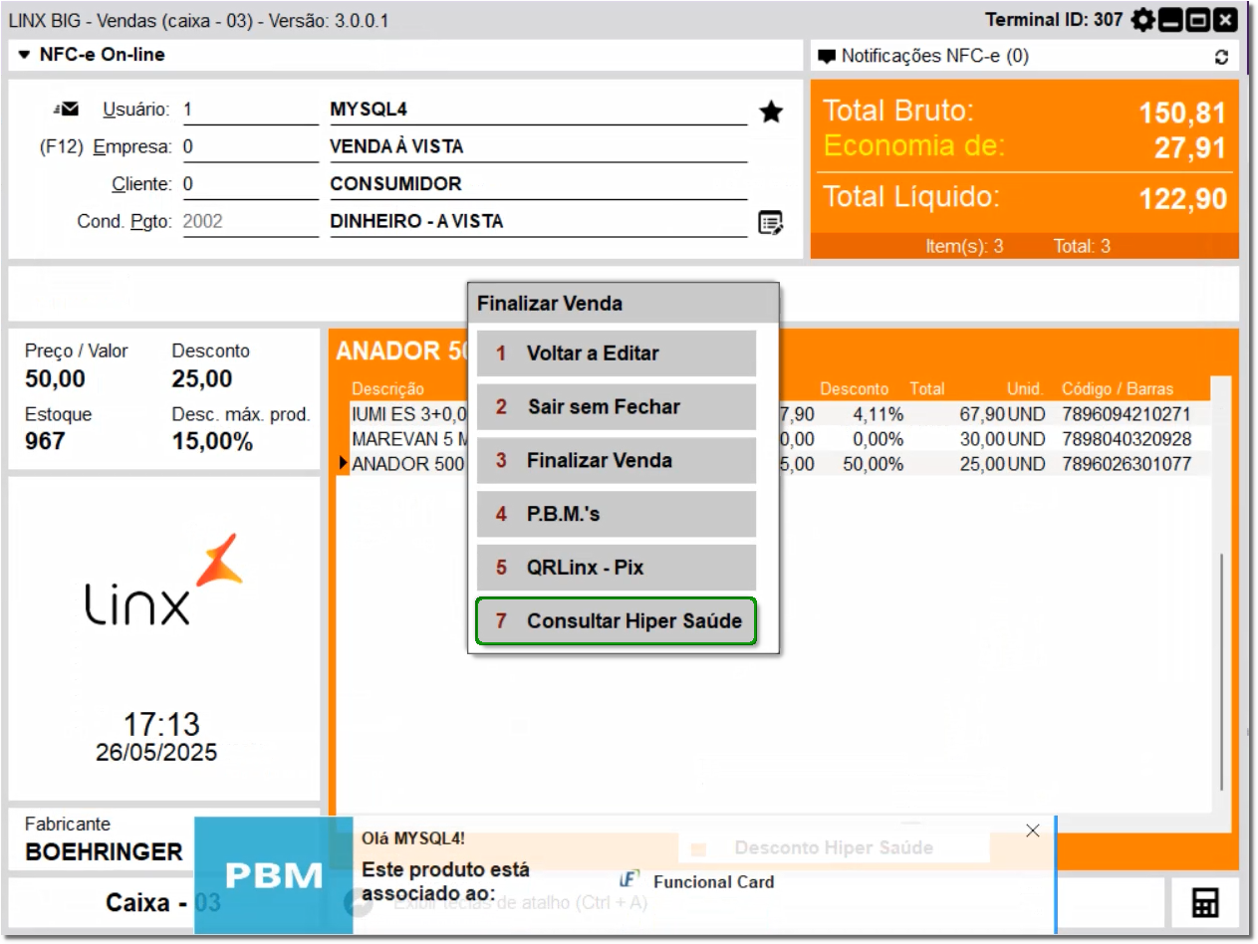Click the Empresa code field
Viewport: 1258px width, 944px height.
(249, 147)
